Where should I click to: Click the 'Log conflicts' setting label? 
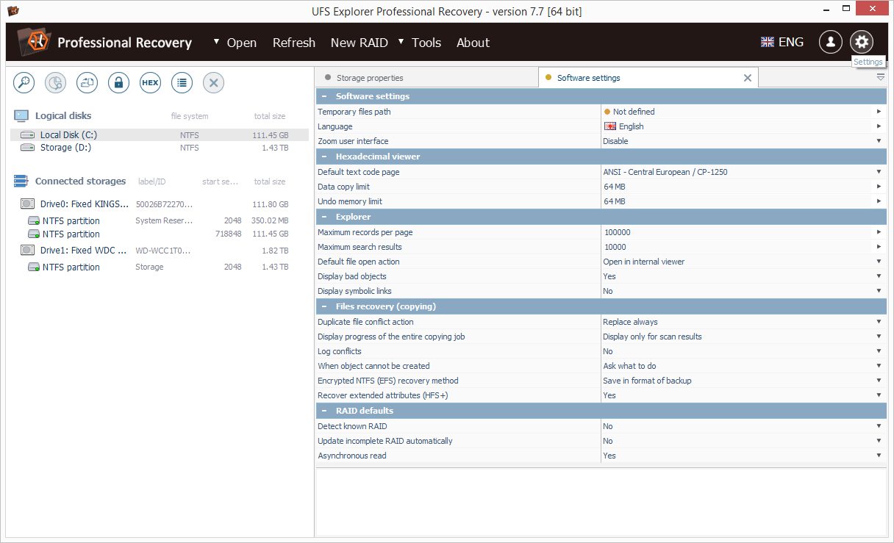point(340,351)
